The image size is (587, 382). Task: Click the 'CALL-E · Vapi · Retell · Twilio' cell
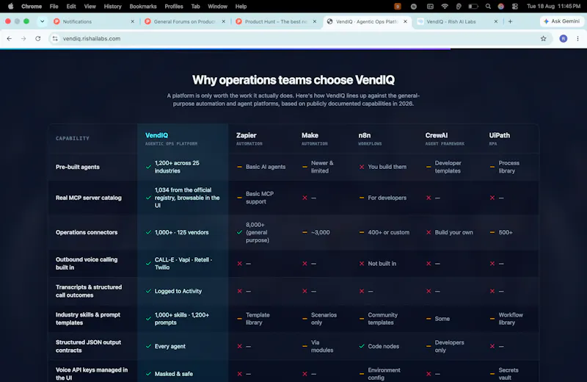[x=183, y=264]
